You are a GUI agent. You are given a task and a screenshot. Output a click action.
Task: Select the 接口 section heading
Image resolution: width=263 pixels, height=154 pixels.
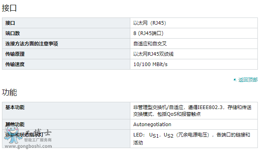pos(9,8)
